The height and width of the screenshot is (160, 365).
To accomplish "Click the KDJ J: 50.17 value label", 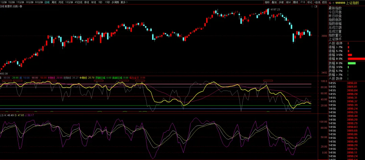I will [x=29, y=115].
